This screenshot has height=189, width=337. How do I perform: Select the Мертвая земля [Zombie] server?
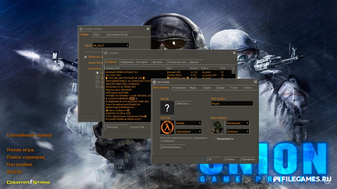point(128,90)
